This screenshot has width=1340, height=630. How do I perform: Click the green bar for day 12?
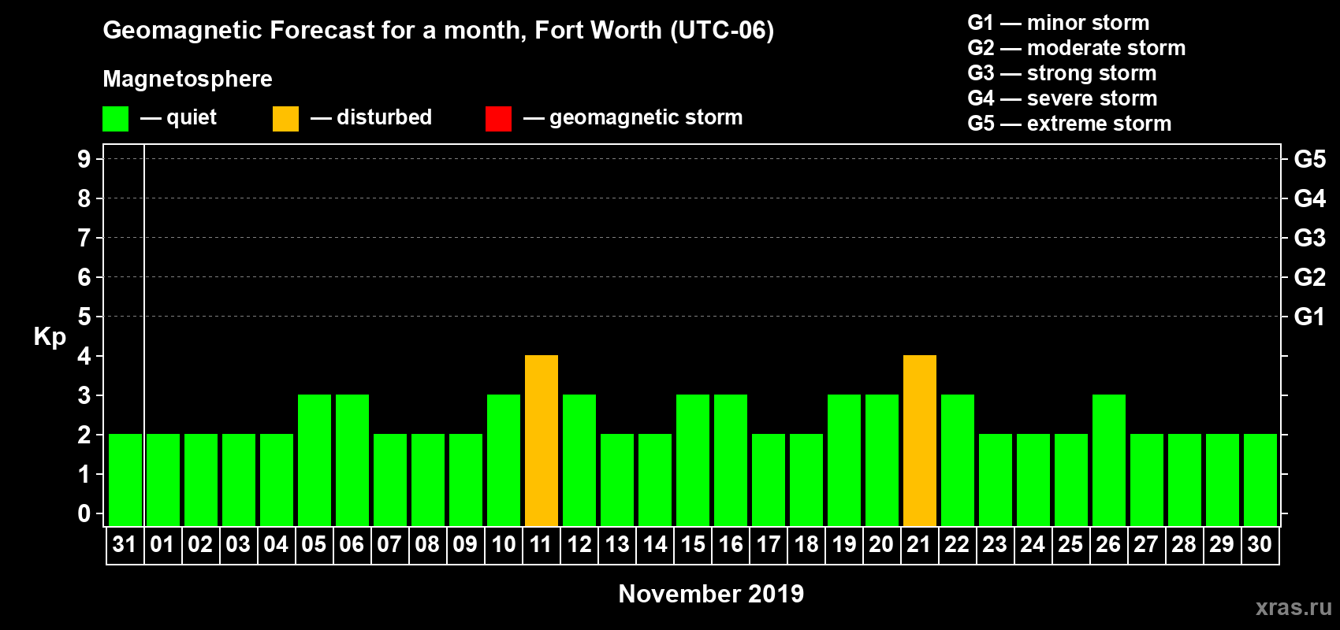pos(579,460)
